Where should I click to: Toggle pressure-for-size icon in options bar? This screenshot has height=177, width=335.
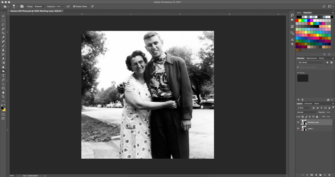(x=92, y=7)
